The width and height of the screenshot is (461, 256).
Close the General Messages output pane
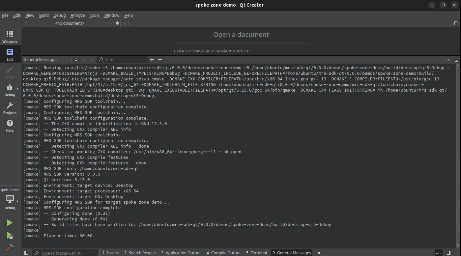click(x=456, y=60)
